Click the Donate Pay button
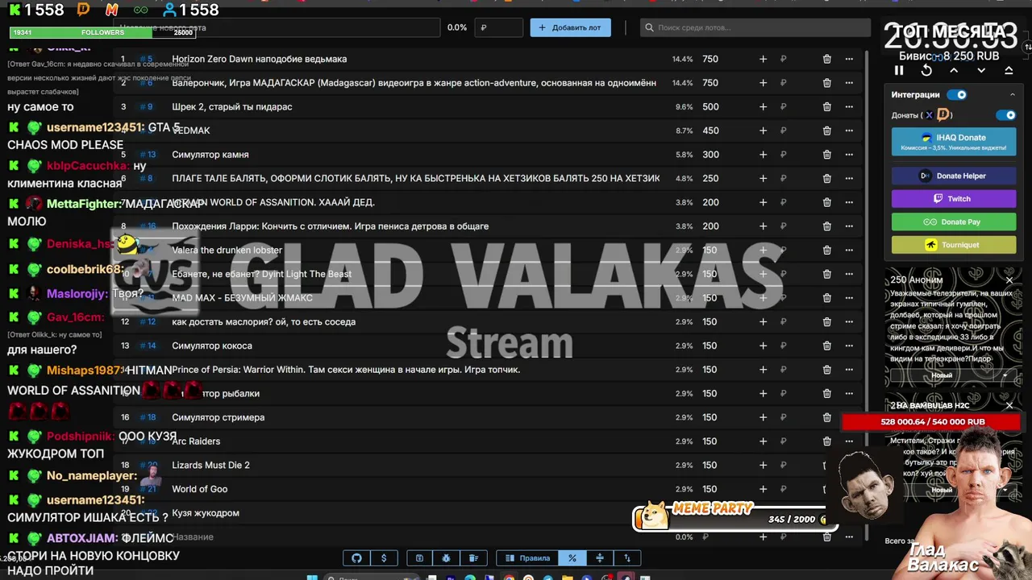The height and width of the screenshot is (580, 1032). [x=954, y=222]
